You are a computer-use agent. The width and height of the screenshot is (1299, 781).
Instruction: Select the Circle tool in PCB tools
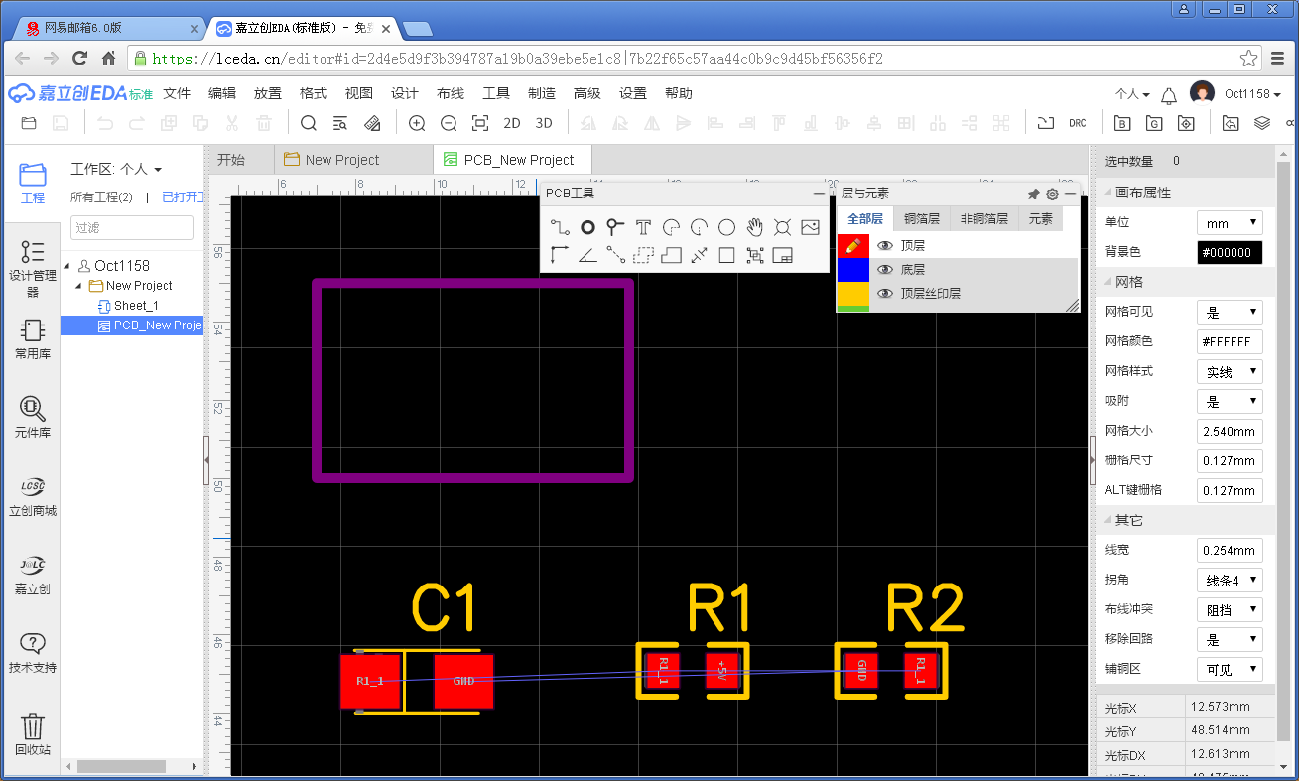click(726, 227)
